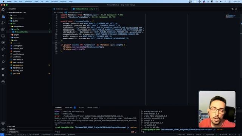Open the Terminal menu in menu bar
This screenshot has width=242, height=136.
click(x=54, y=2)
